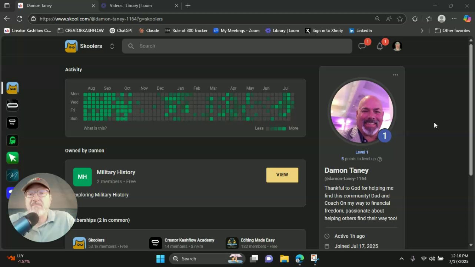Show hidden system tray icons
Viewport: 475px width, 267px height.
coord(401,258)
